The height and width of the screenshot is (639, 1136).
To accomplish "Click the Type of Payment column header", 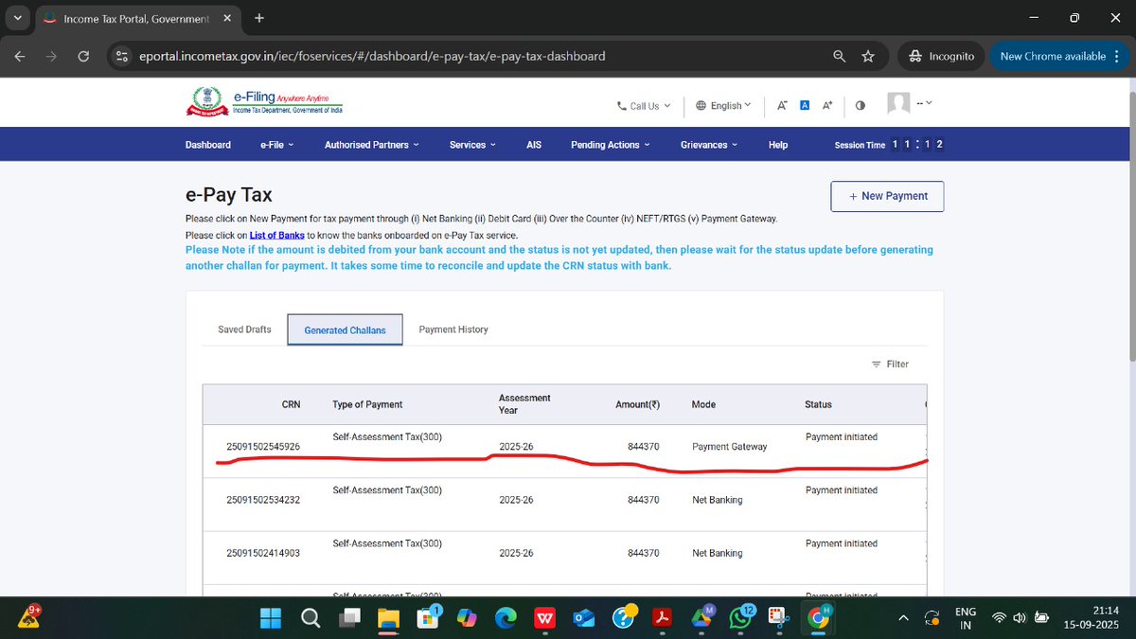I will point(367,404).
